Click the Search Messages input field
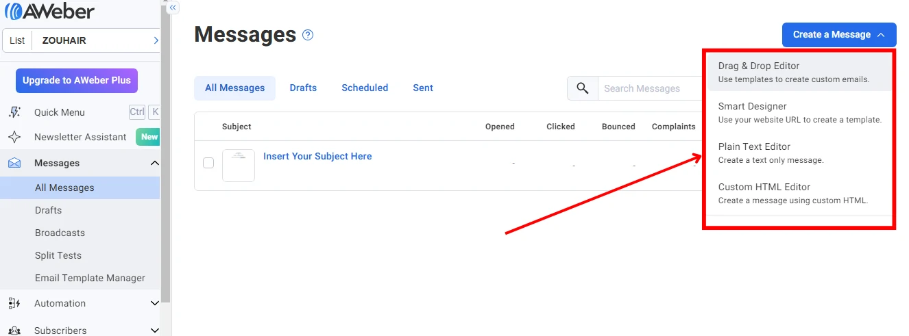Viewport: 909px width, 336px height. tap(651, 88)
